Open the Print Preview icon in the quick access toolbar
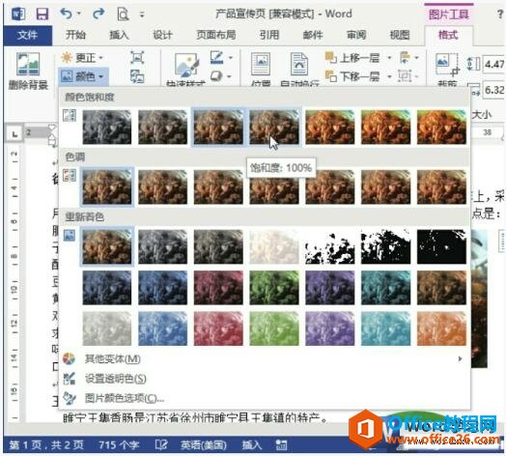Viewport: 506px width, 456px height. pos(123,14)
